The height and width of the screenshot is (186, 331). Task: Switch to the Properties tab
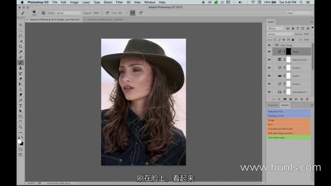click(273, 105)
